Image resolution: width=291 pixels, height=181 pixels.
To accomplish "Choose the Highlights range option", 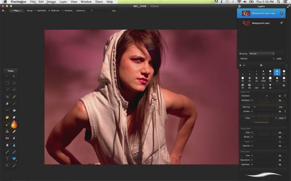I will point(35,11).
